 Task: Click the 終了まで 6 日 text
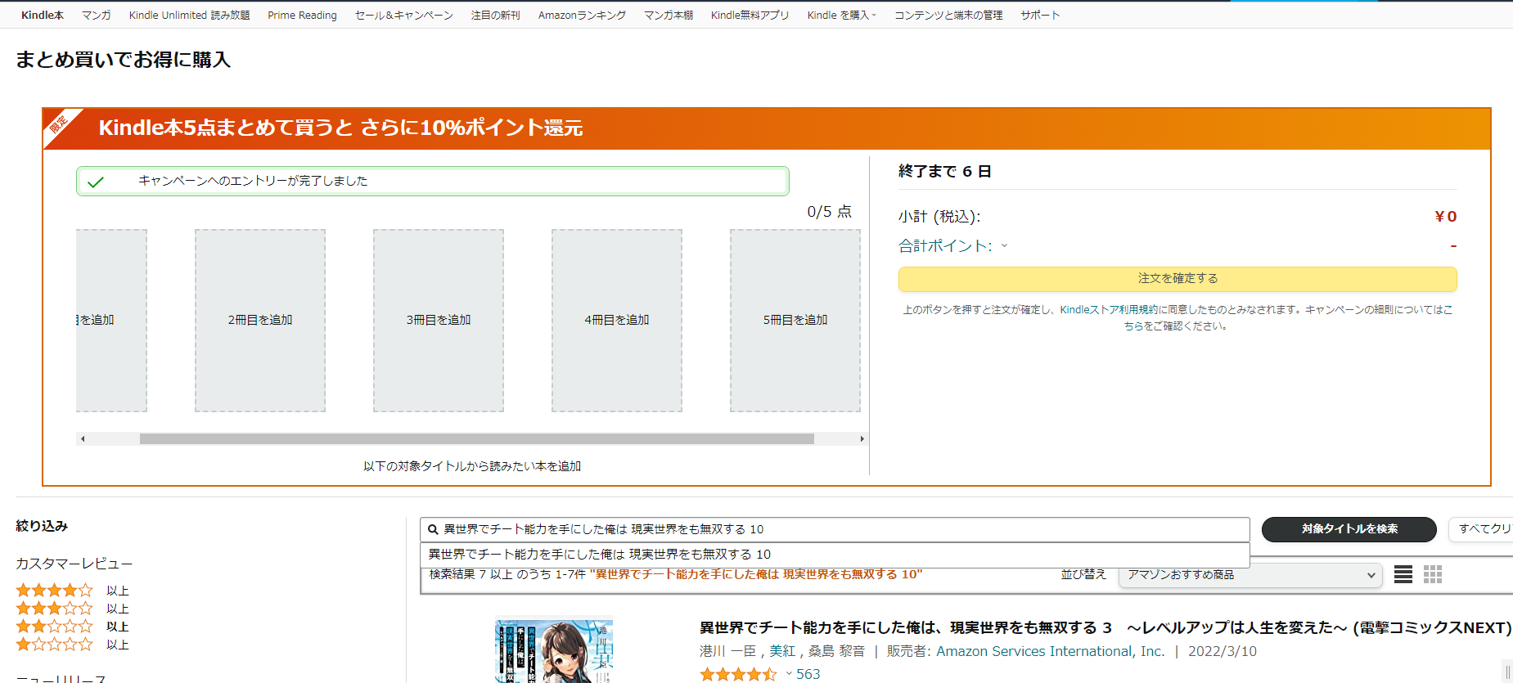(x=944, y=171)
